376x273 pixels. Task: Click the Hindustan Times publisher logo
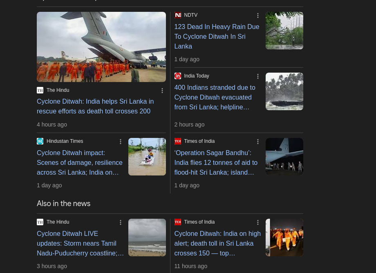pyautogui.click(x=40, y=141)
